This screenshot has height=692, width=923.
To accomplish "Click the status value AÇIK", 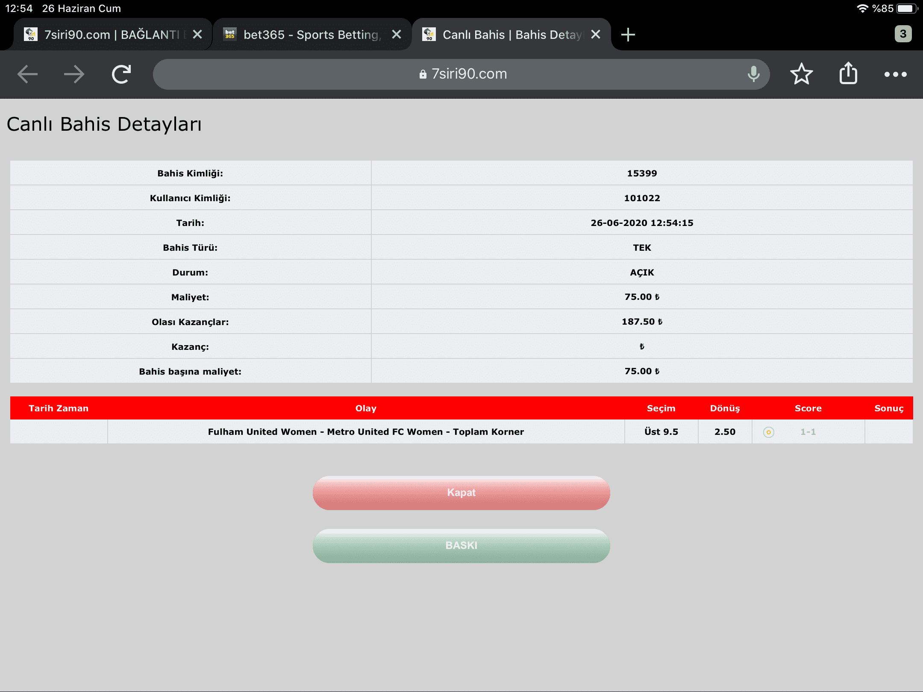I will pos(642,273).
